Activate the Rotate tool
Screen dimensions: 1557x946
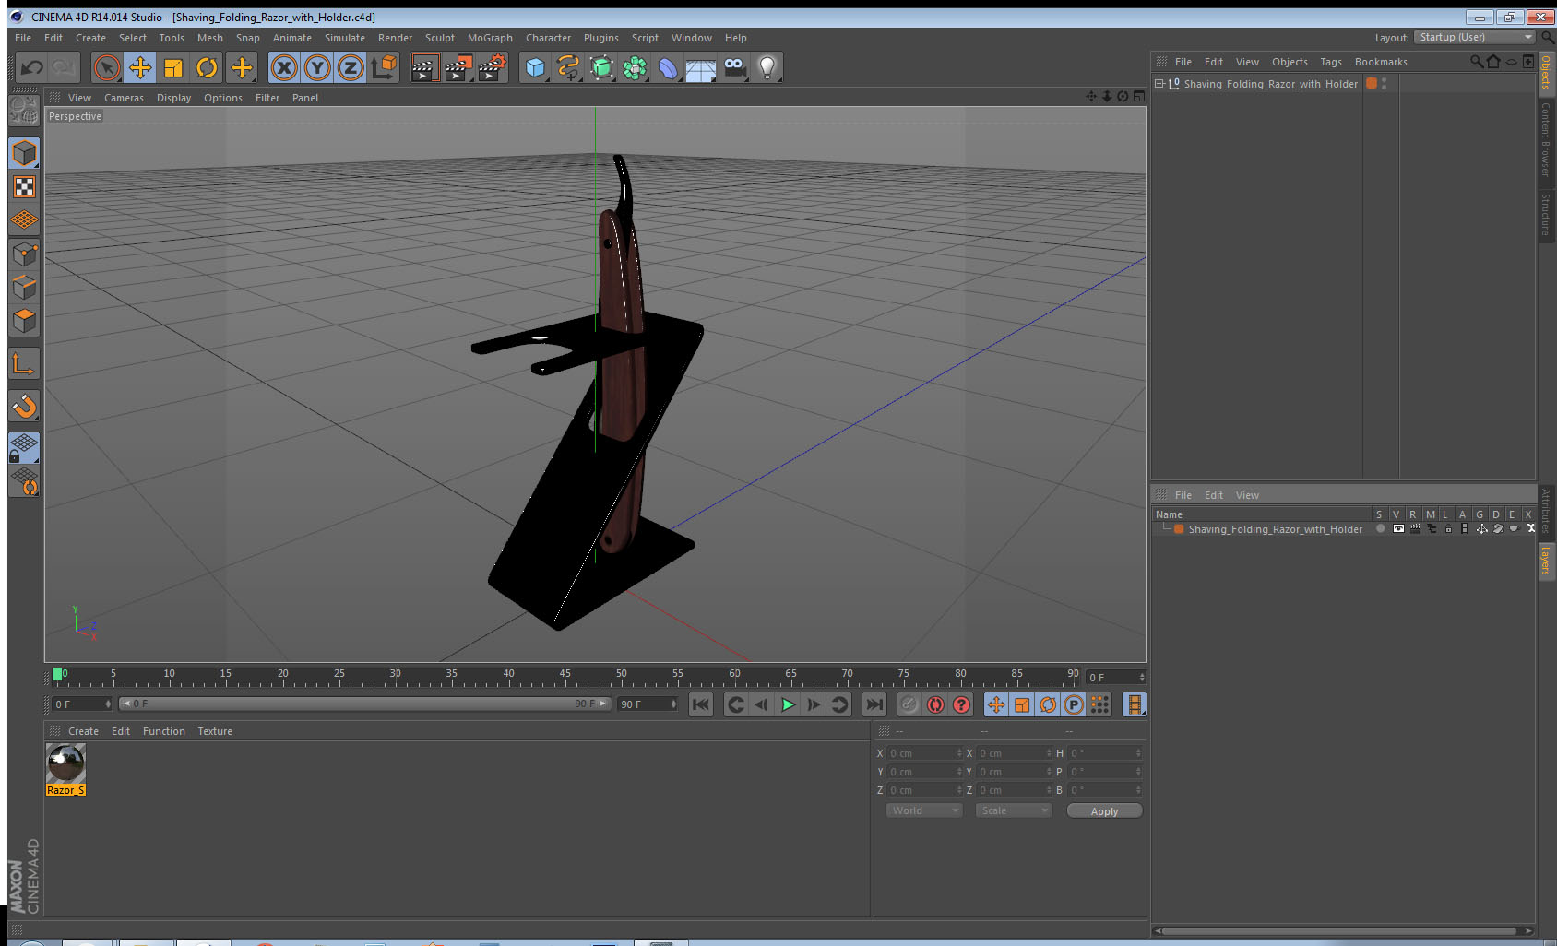(207, 67)
